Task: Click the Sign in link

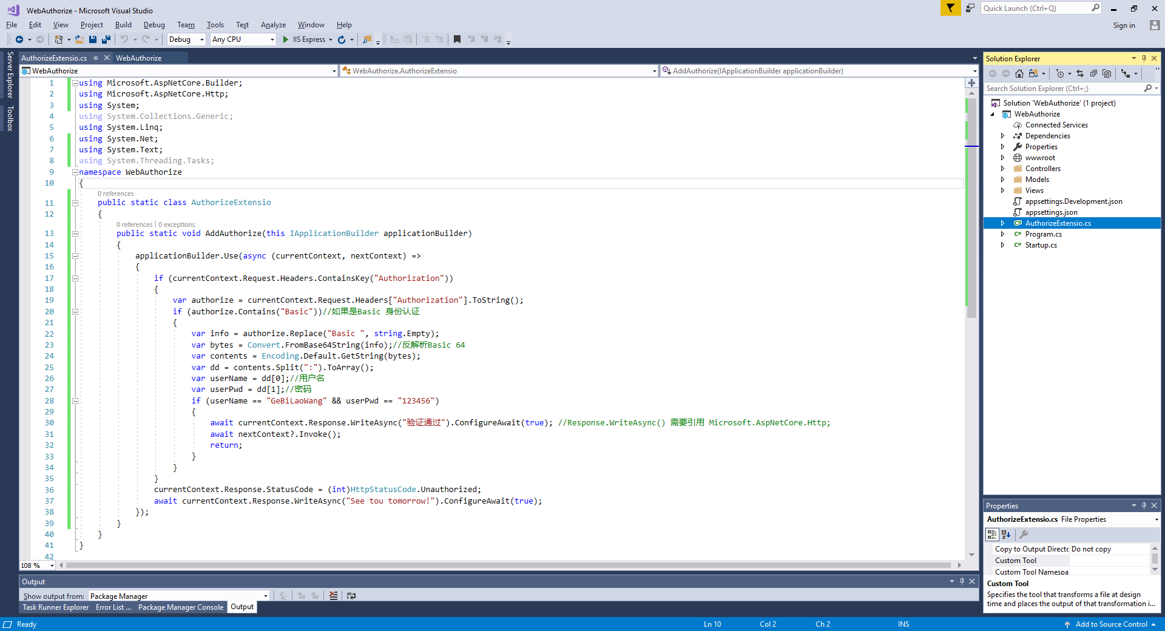Action: click(1124, 25)
